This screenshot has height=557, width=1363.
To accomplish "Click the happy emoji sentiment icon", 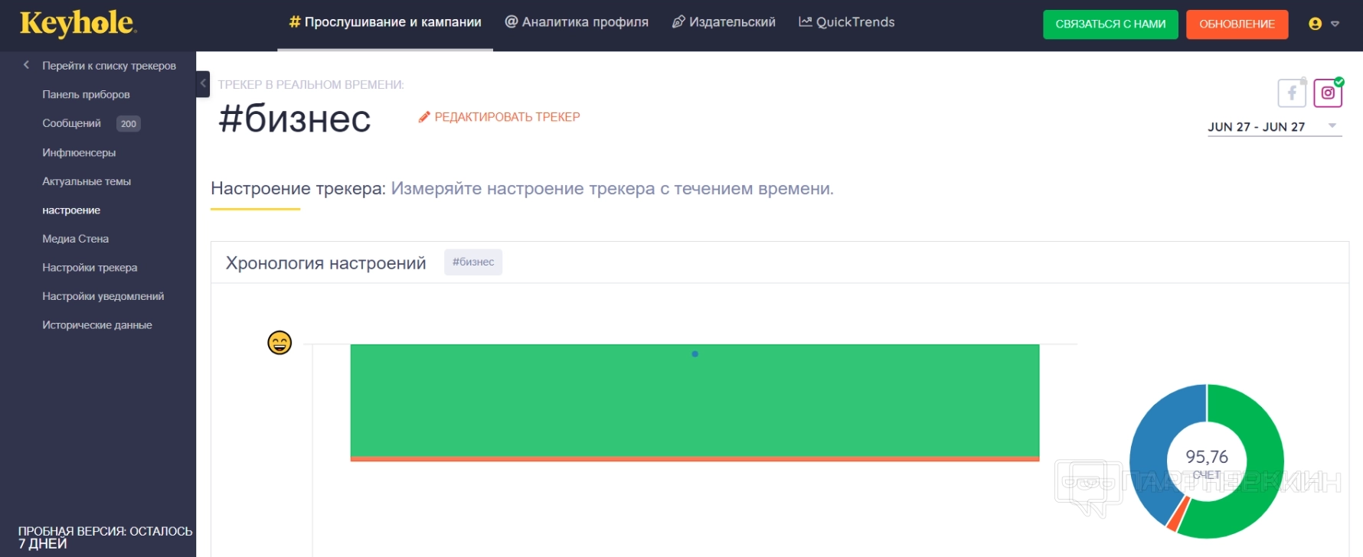I will pos(279,342).
